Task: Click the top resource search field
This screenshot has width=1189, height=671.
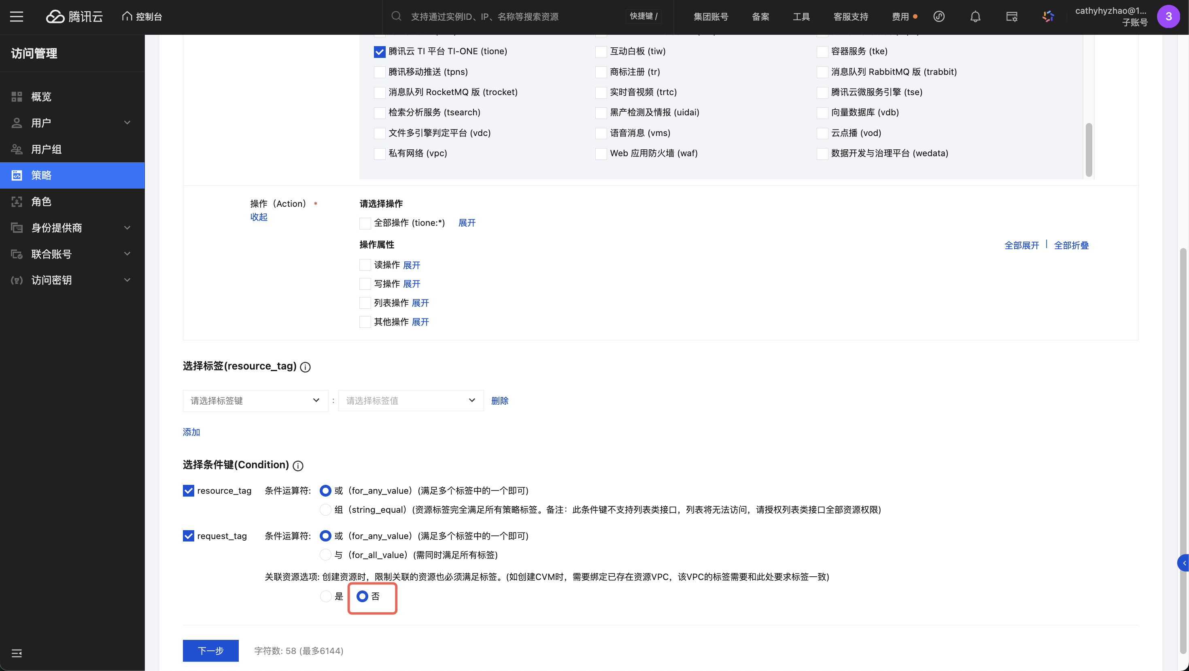Action: coord(485,17)
